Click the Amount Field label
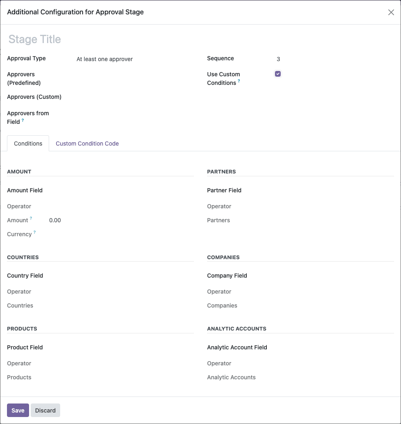Viewport: 401px width, 424px height. coord(25,190)
